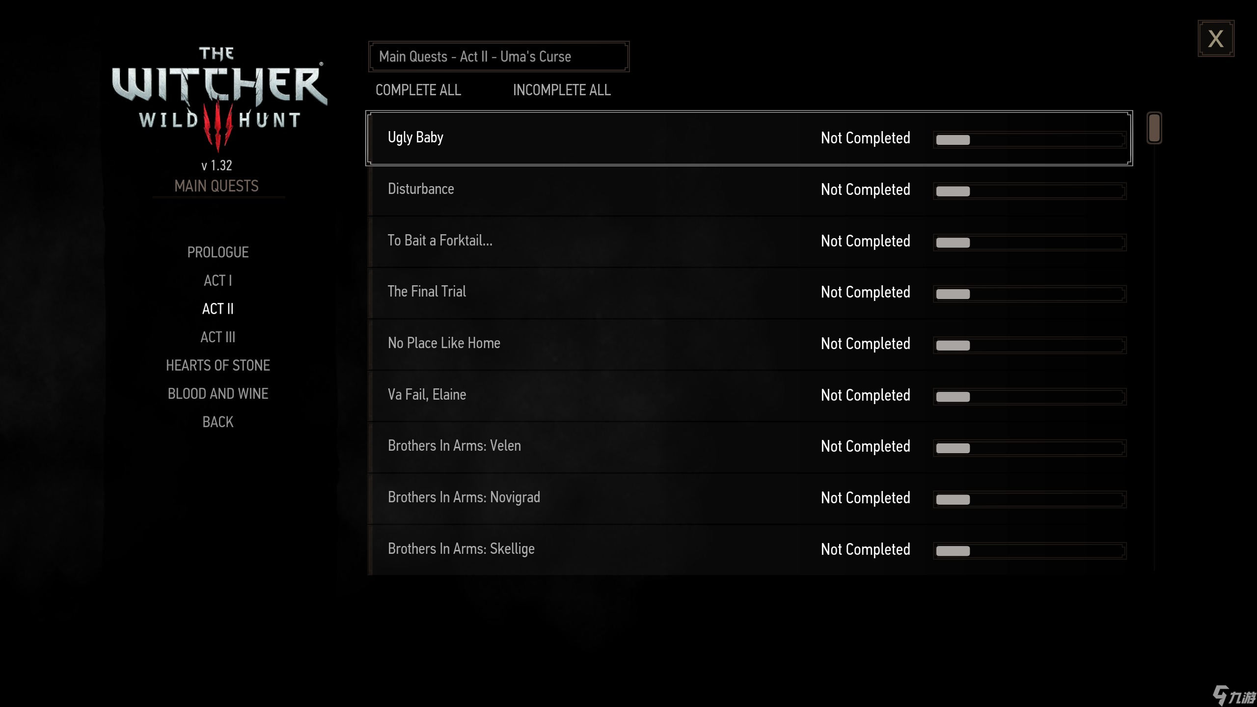The width and height of the screenshot is (1257, 707).
Task: Select the HEARTS OF STONE section
Action: [218, 365]
